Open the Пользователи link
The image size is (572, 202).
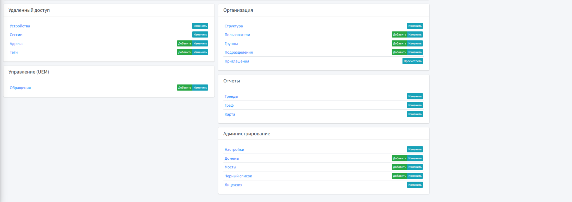[237, 35]
